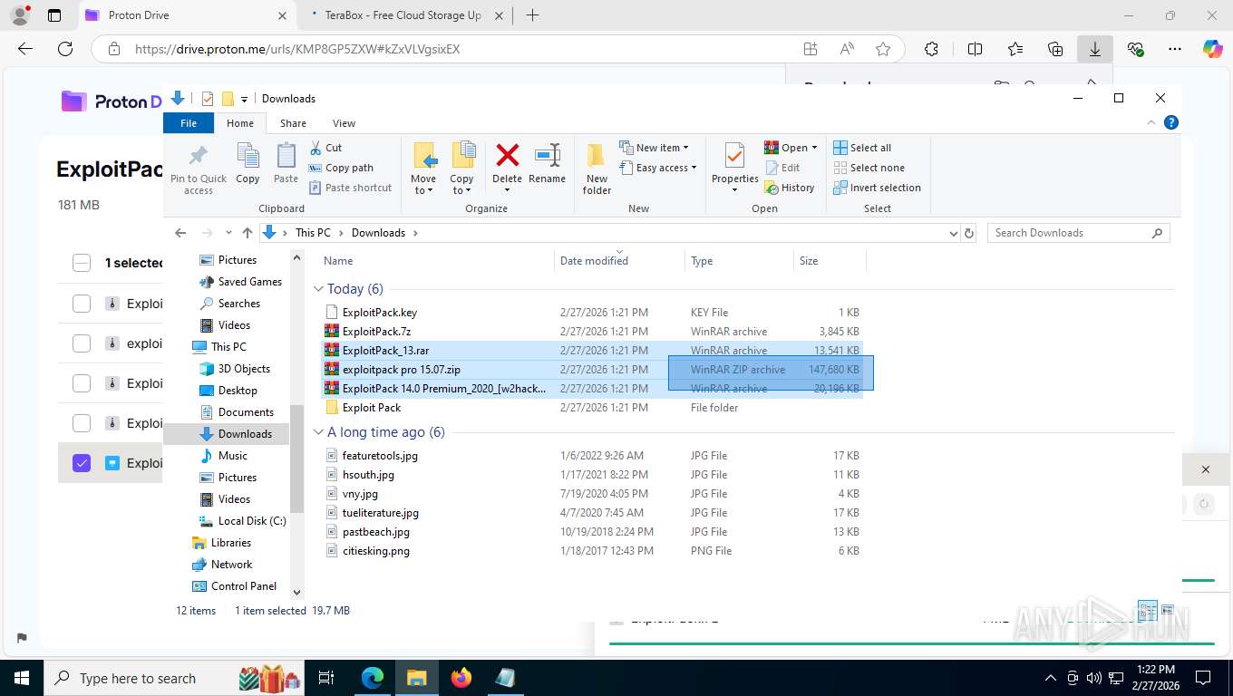Screen dimensions: 1233x696
Task: Click Select none in the ribbon
Action: pyautogui.click(x=869, y=168)
